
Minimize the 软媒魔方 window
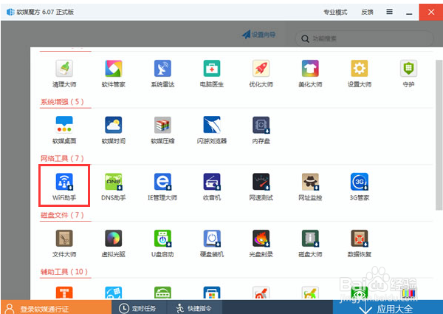tap(409, 12)
